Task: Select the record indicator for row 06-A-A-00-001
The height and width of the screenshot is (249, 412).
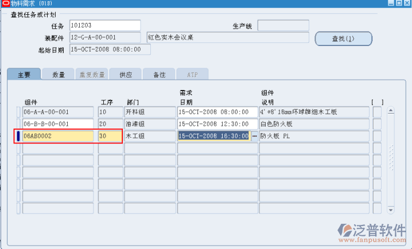Action: pyautogui.click(x=18, y=112)
